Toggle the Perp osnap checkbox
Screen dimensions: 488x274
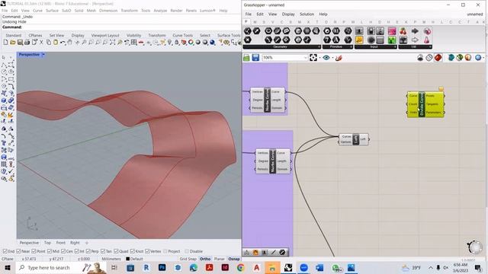88,251
